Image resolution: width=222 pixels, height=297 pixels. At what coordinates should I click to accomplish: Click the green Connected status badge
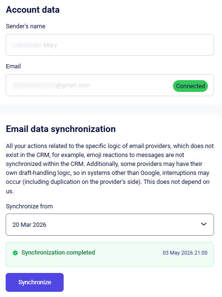(x=190, y=86)
